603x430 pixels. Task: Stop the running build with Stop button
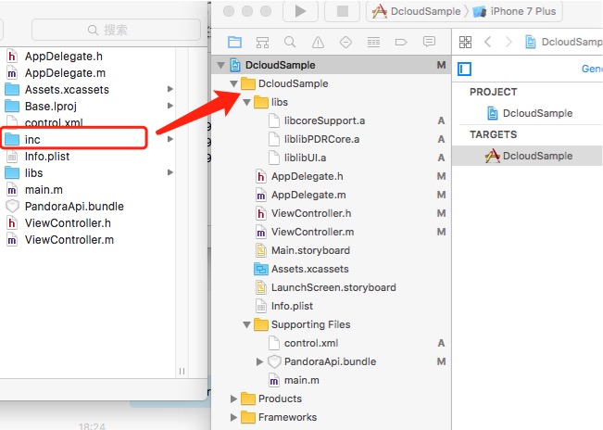tap(343, 11)
